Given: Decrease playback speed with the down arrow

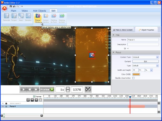Looking at the screenshot, I should click(x=68, y=91).
